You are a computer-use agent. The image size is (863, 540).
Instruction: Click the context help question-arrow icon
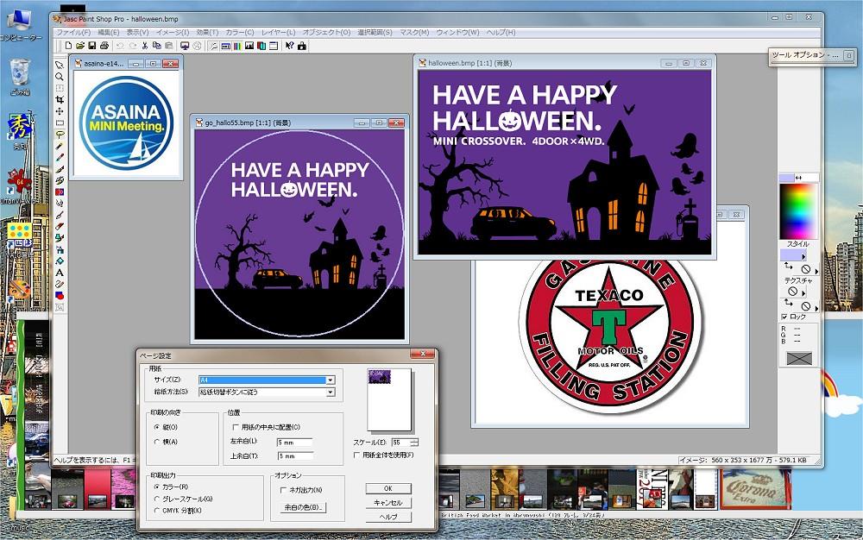coord(290,46)
